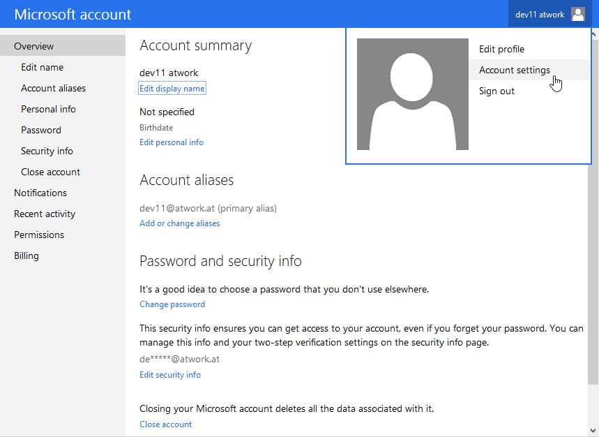
Task: View Recent activity from the sidebar
Action: click(x=45, y=214)
